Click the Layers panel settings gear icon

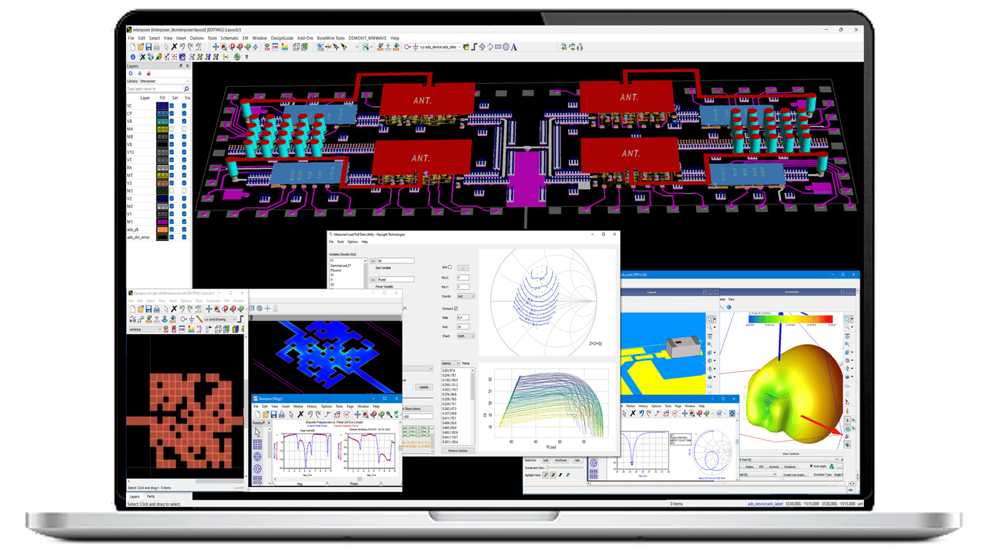[130, 73]
